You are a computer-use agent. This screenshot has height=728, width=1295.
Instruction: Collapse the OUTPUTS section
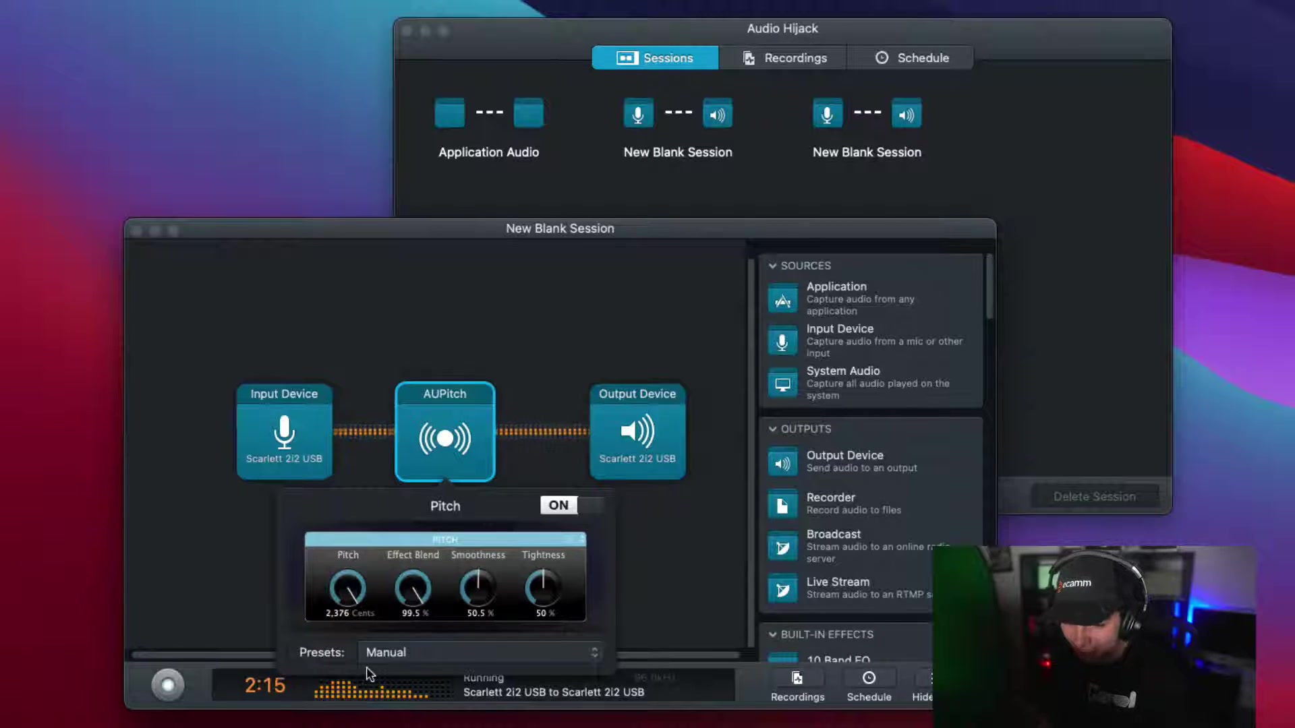click(x=773, y=429)
